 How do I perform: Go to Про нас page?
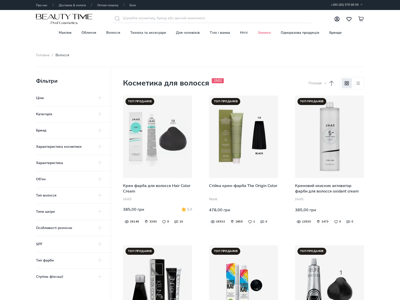click(42, 5)
